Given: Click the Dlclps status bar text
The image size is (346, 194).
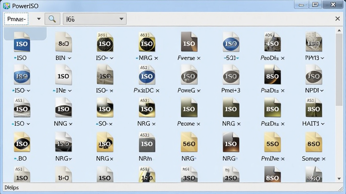Looking at the screenshot, I should click(12, 188).
